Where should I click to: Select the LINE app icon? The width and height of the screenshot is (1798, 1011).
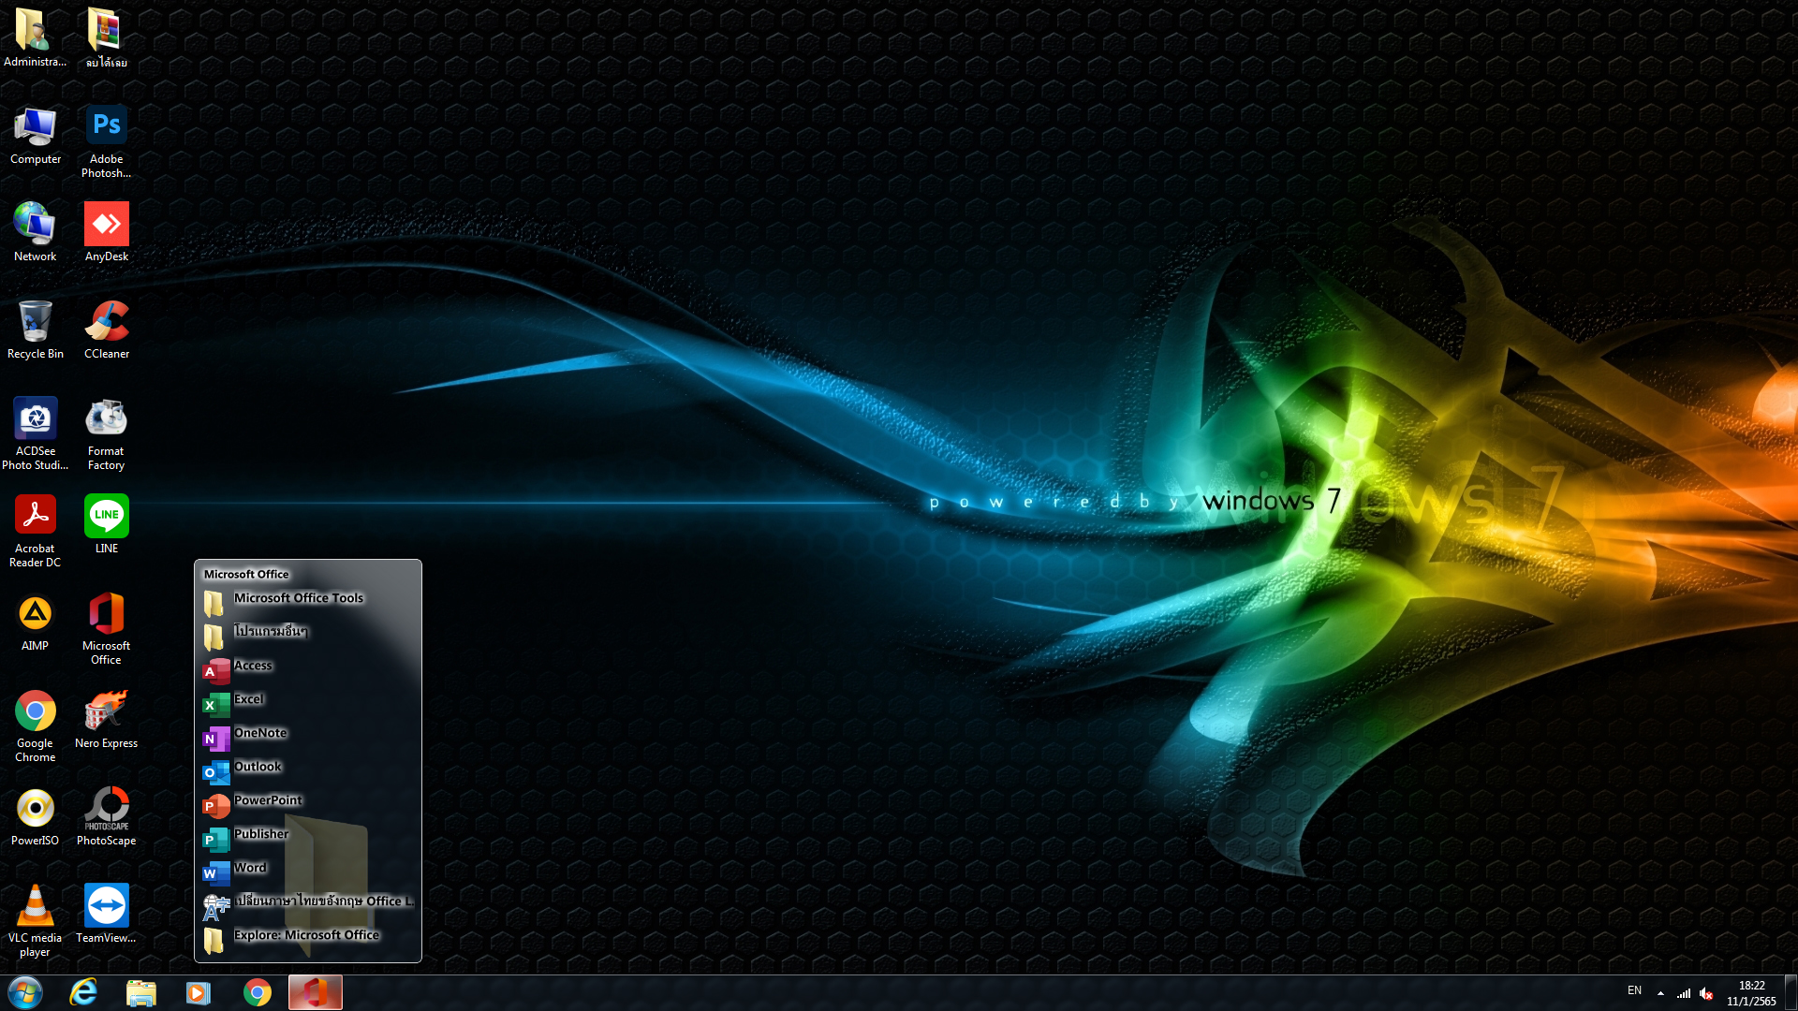(106, 525)
